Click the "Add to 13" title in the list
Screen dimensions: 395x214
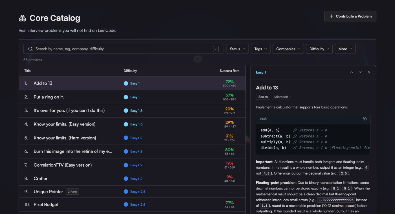[43, 83]
